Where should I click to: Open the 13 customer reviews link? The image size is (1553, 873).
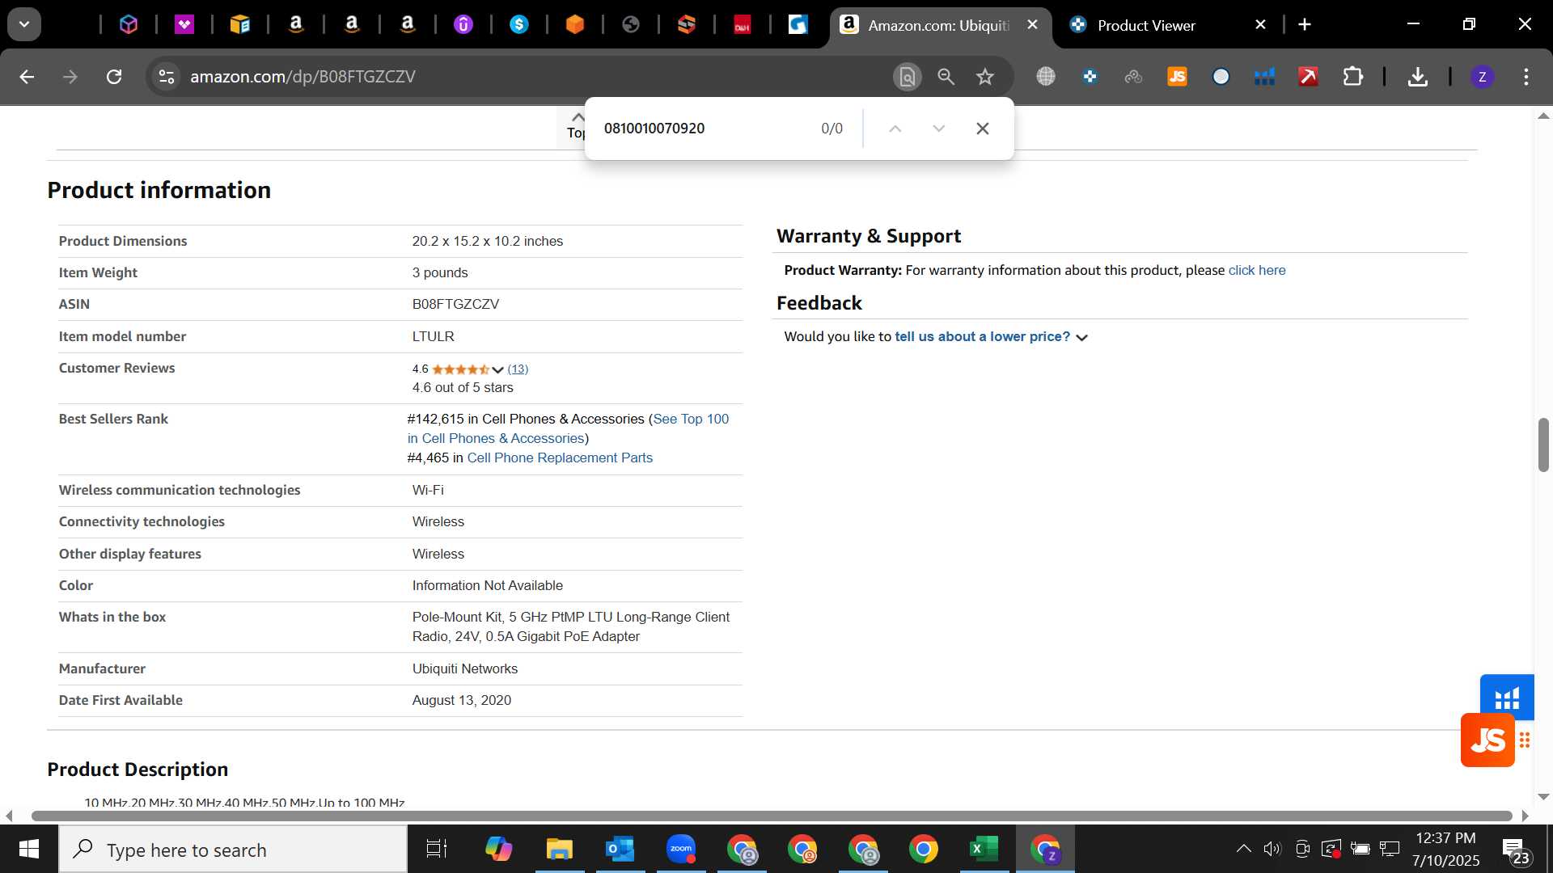point(518,369)
